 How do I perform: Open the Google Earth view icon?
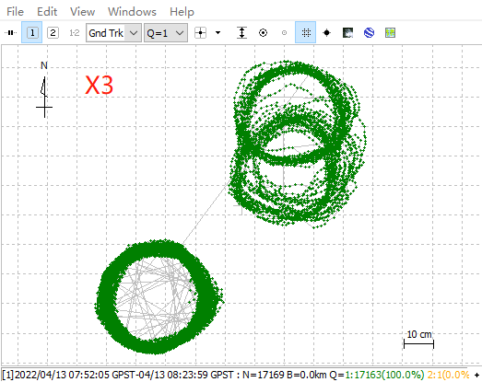tap(369, 32)
